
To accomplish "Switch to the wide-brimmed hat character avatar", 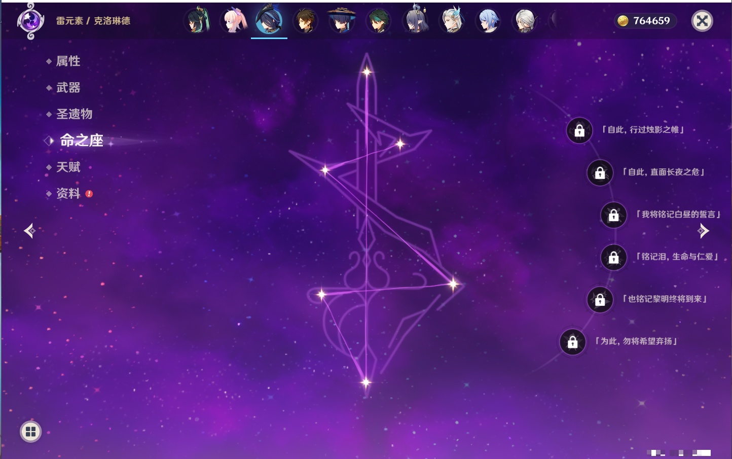I will click(342, 21).
